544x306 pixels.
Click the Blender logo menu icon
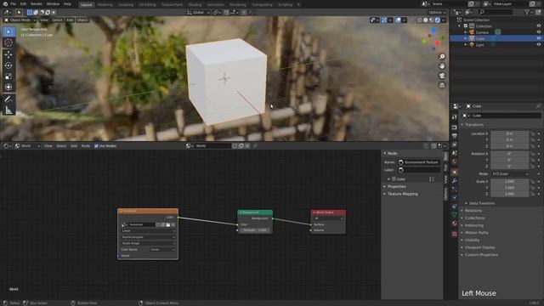click(5, 3)
